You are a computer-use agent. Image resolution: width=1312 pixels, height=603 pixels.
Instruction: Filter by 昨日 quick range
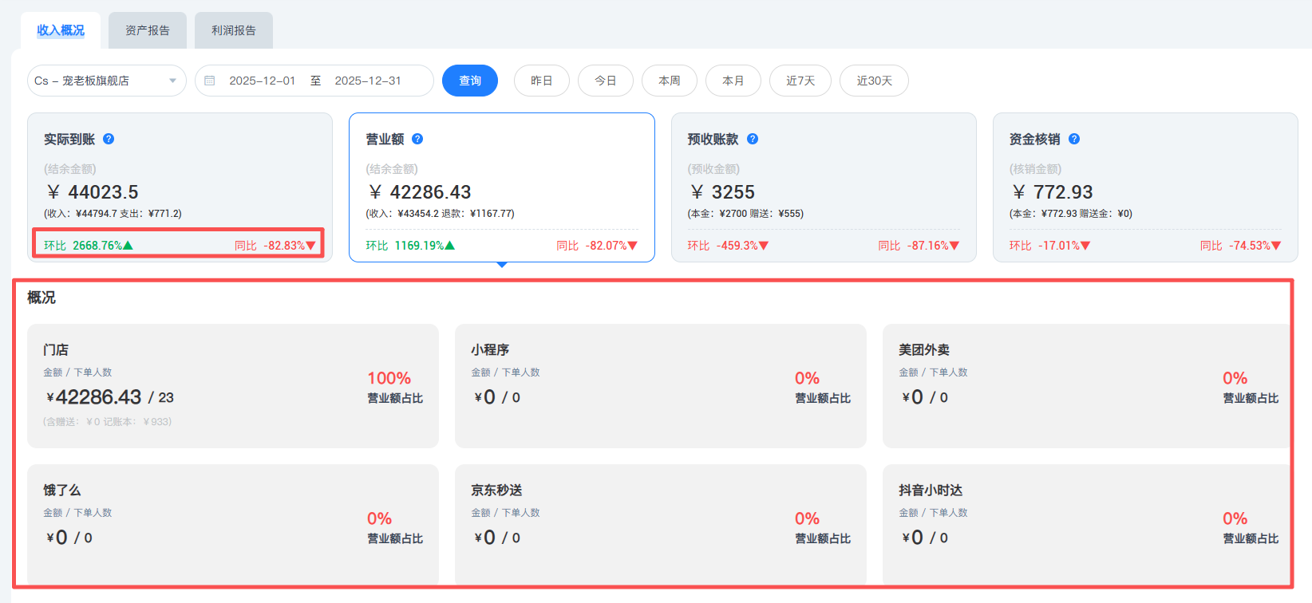pos(541,81)
